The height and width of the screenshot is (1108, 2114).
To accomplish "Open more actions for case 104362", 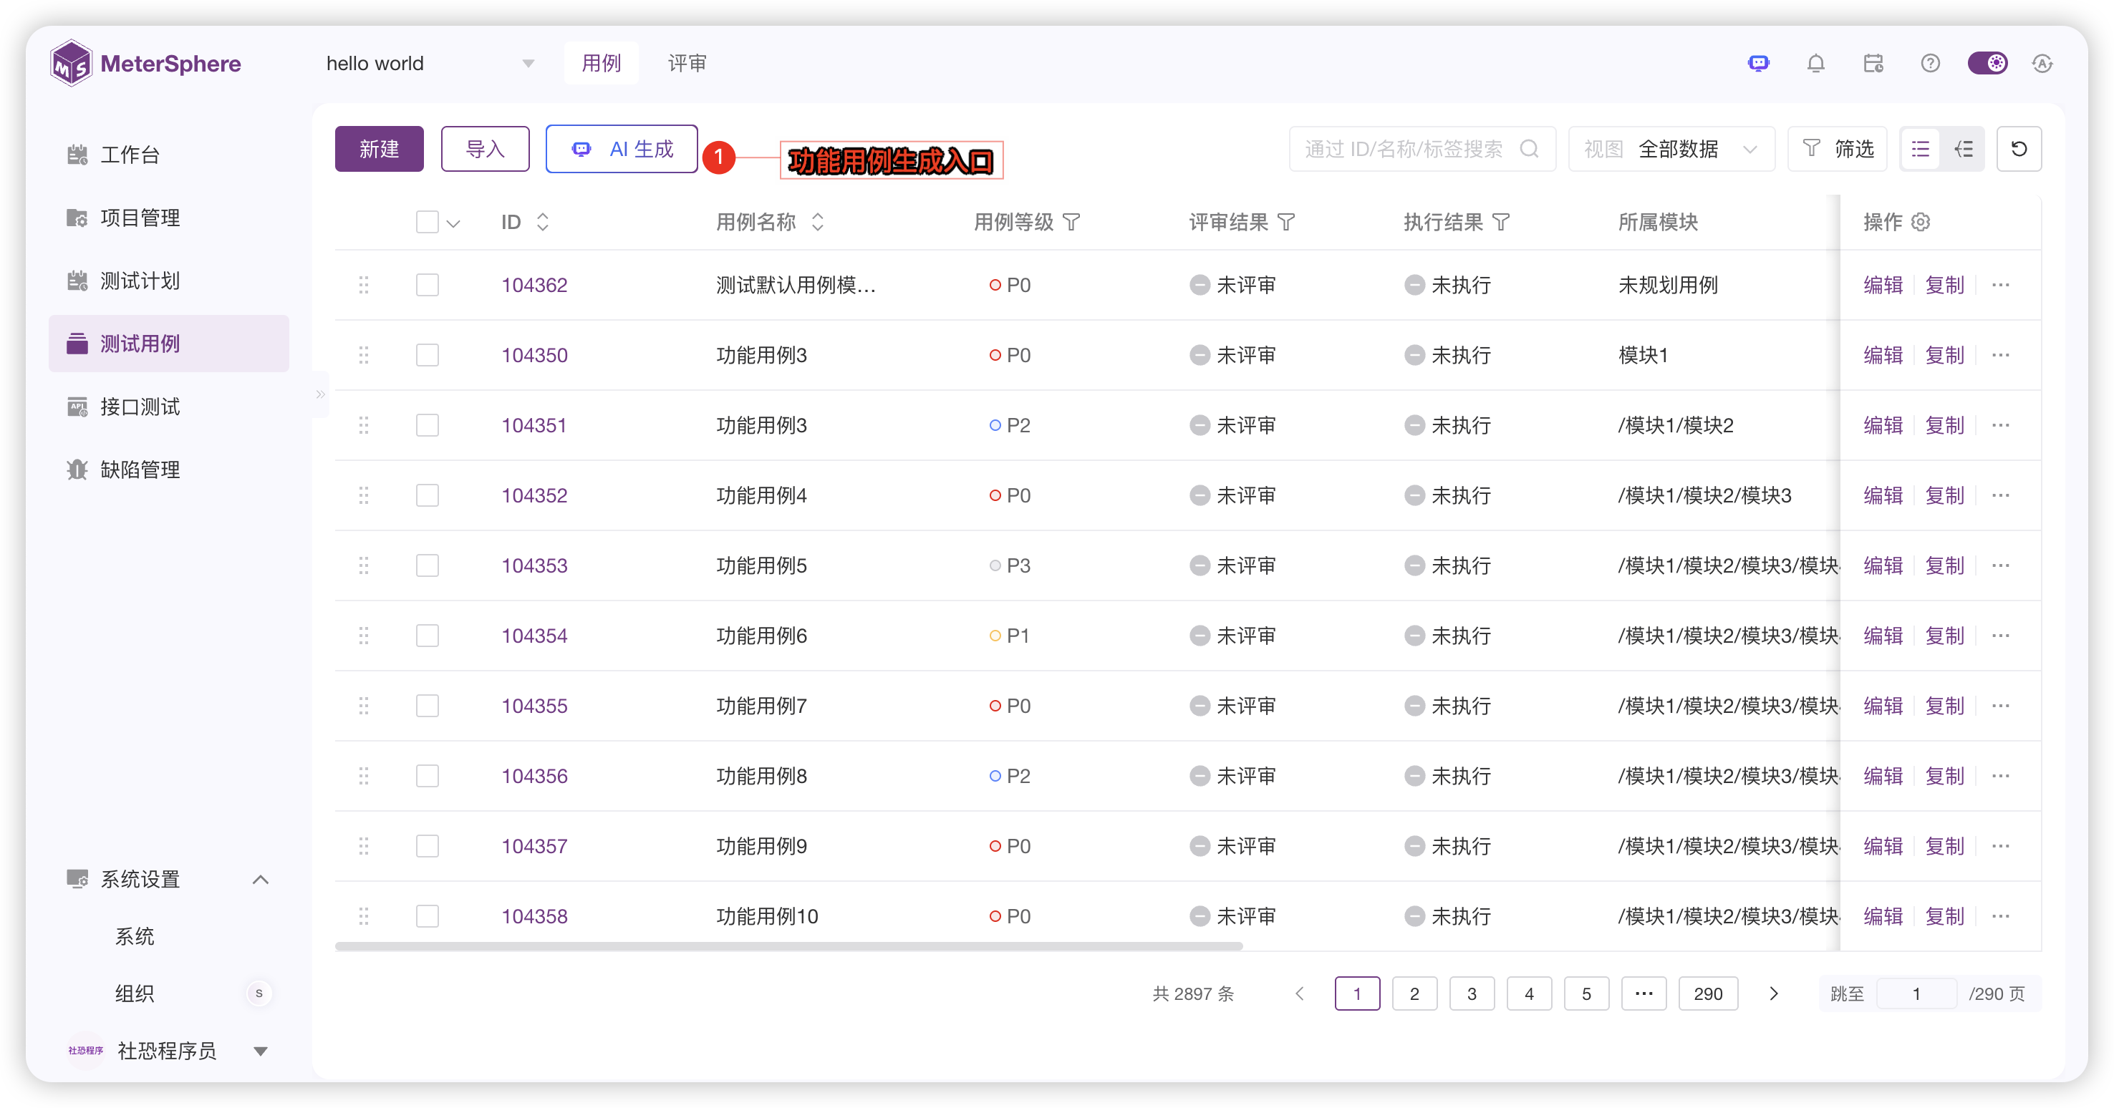I will pos(2001,286).
